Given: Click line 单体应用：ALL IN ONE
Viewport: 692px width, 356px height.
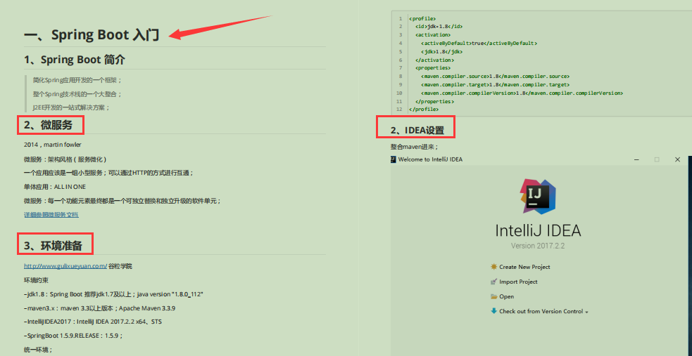Looking at the screenshot, I should point(55,187).
